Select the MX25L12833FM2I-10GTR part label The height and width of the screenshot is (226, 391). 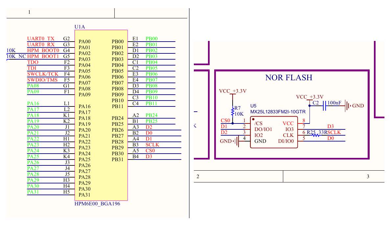(278, 112)
